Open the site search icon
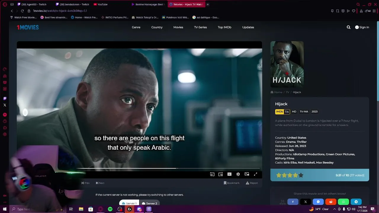This screenshot has height=213, width=379. (x=349, y=27)
